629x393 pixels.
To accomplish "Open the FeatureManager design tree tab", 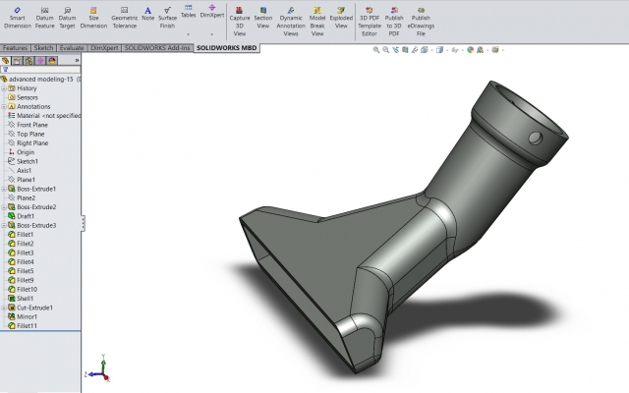I will 6,61.
